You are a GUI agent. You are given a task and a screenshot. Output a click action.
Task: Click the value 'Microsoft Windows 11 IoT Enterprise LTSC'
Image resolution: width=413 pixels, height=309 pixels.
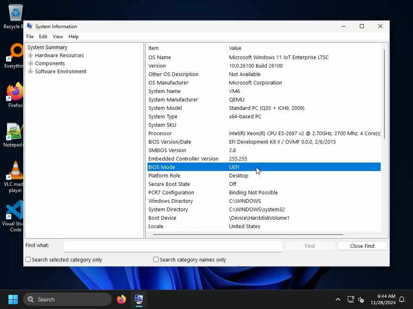tap(279, 57)
